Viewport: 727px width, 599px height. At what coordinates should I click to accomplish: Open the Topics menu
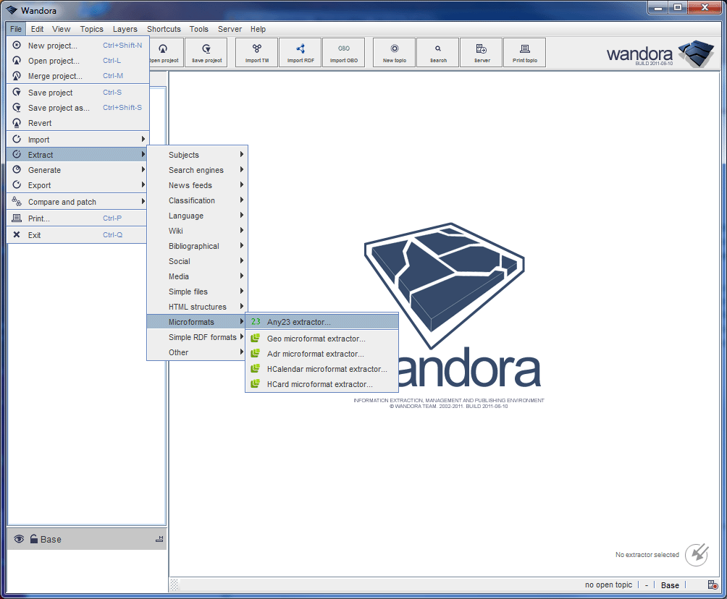[x=91, y=29]
